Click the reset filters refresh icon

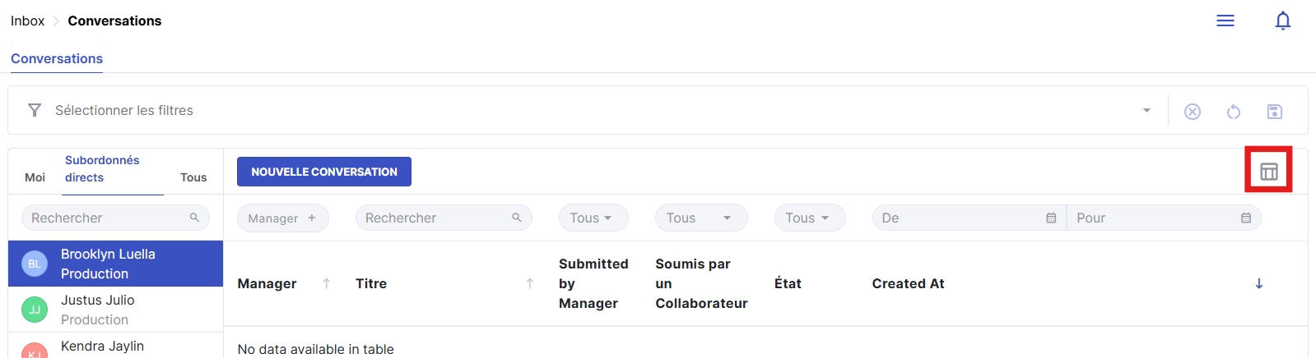(x=1233, y=112)
